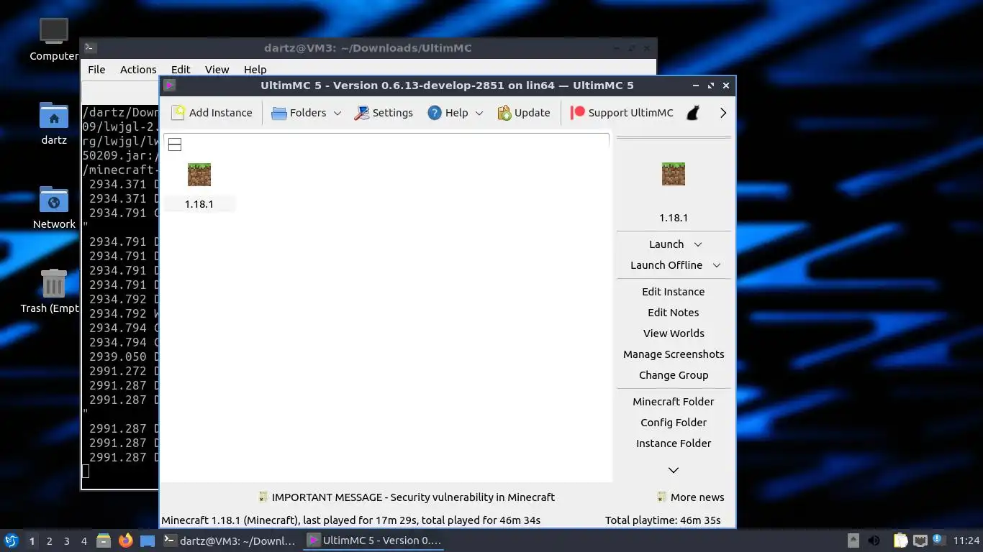Expand the Help dropdown arrow
Viewport: 983px width, 552px height.
pyautogui.click(x=479, y=113)
